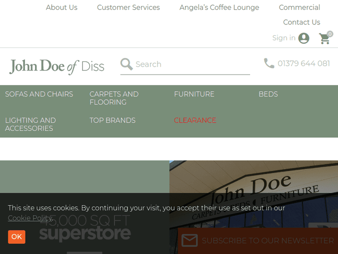Go to Angela's Coffee Lounge
Image resolution: width=338 pixels, height=254 pixels.
(219, 7)
